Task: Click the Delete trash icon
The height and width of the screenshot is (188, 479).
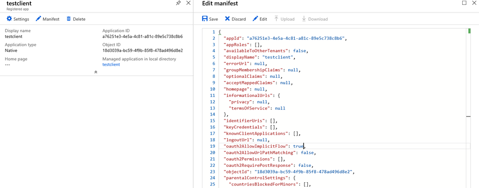Action: 69,19
